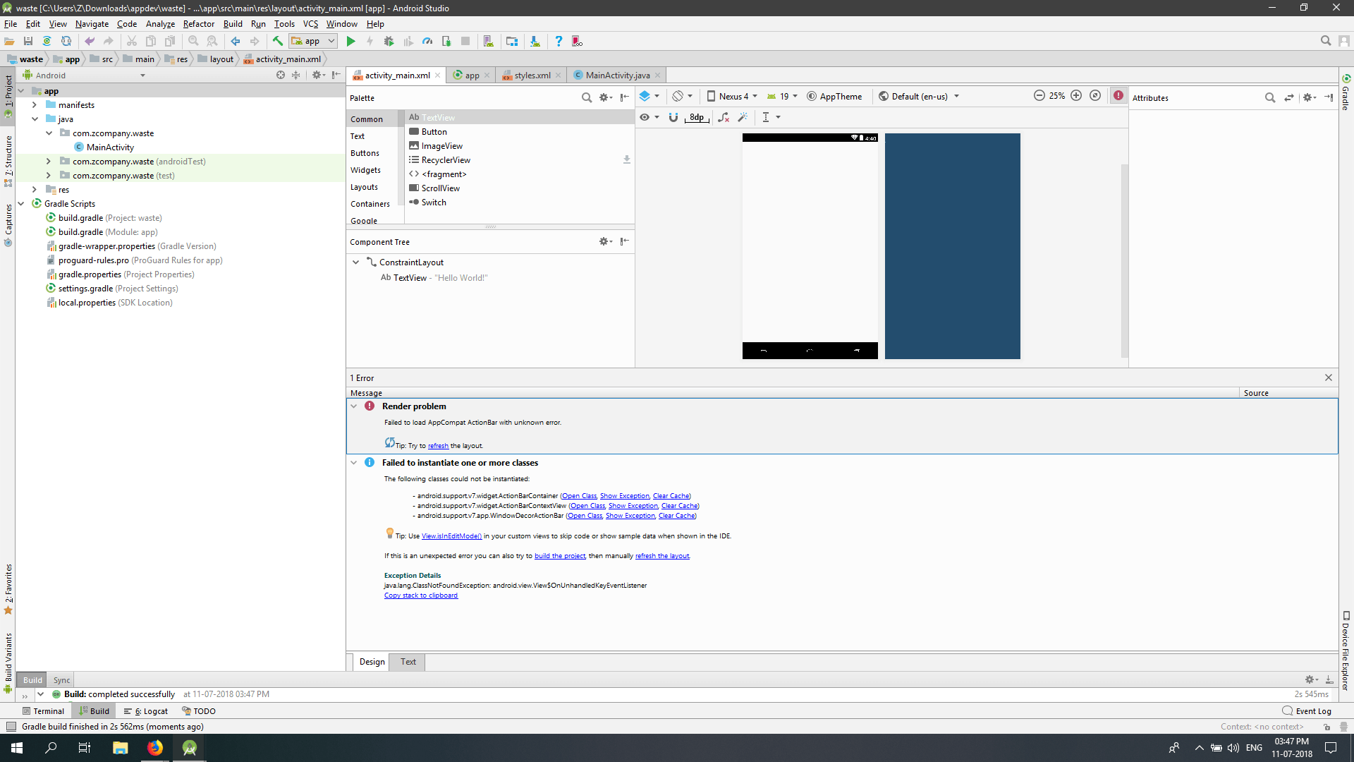Open the SDK Manager download icon
1354x762 pixels.
click(x=535, y=42)
